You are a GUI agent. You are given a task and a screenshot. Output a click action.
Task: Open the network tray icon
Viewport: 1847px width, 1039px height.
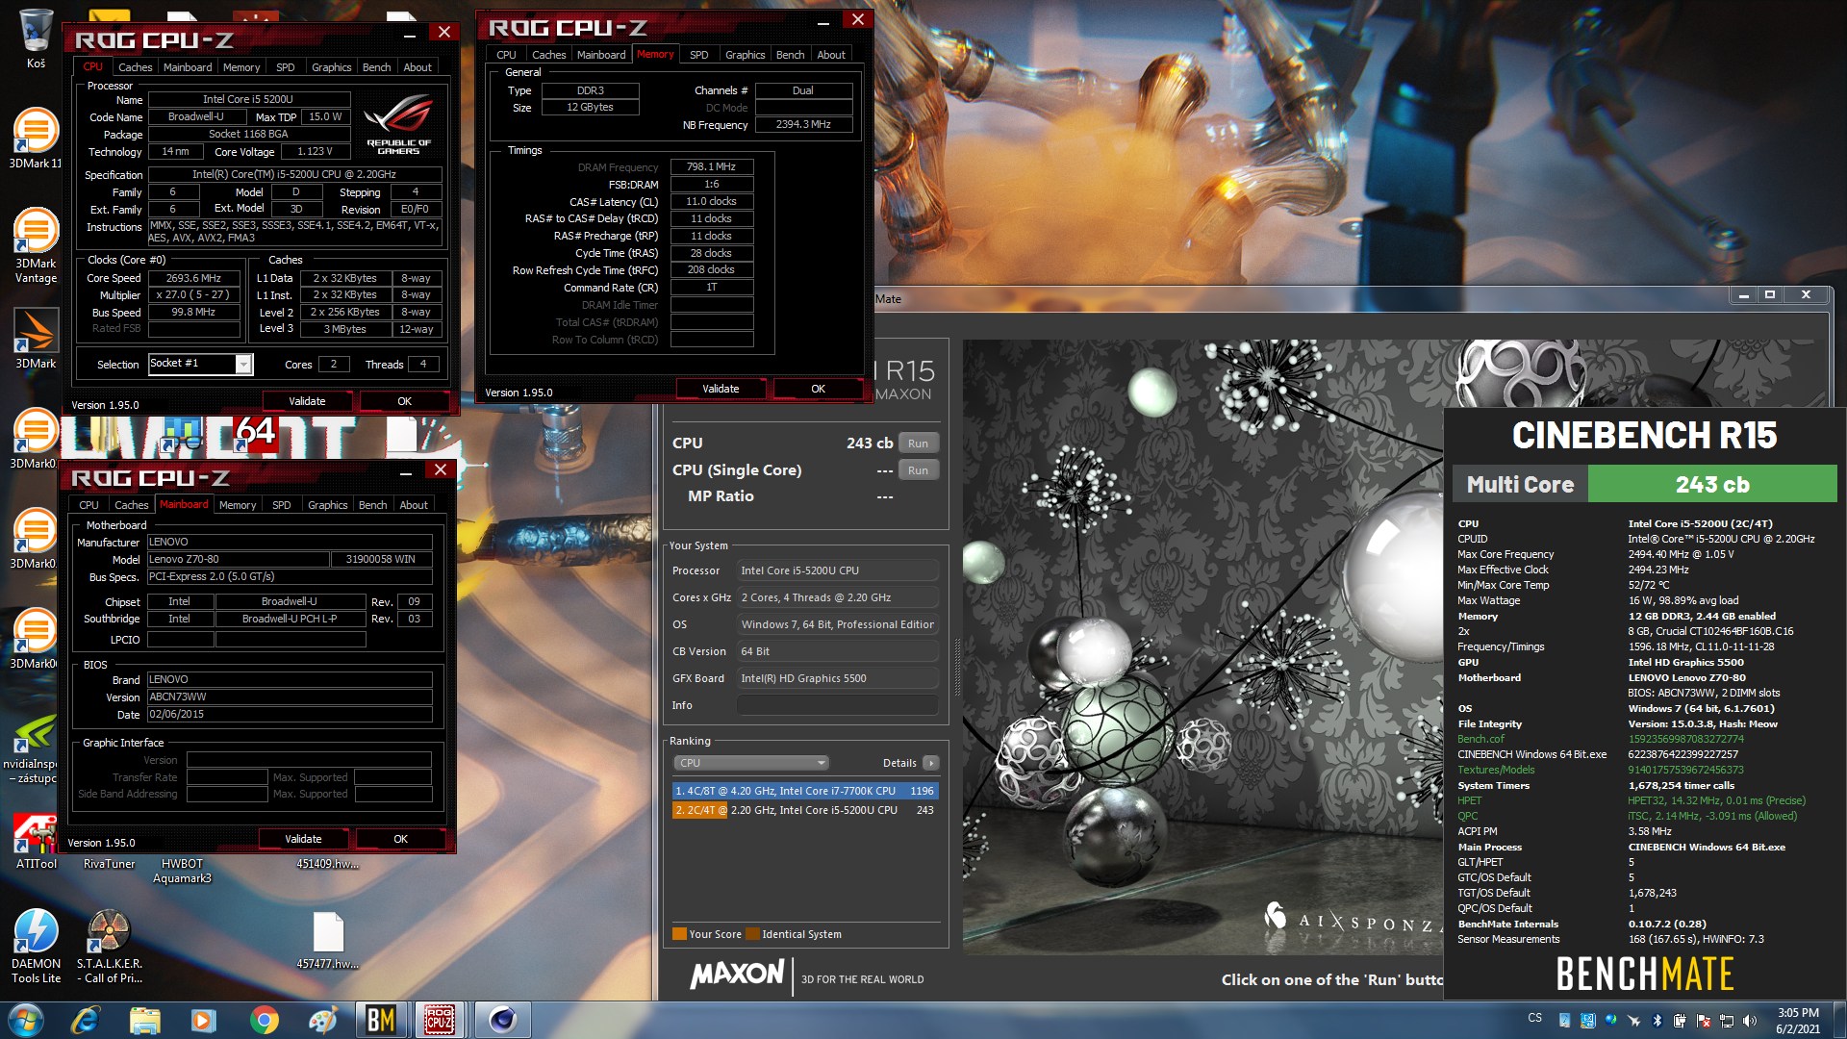(1726, 1021)
